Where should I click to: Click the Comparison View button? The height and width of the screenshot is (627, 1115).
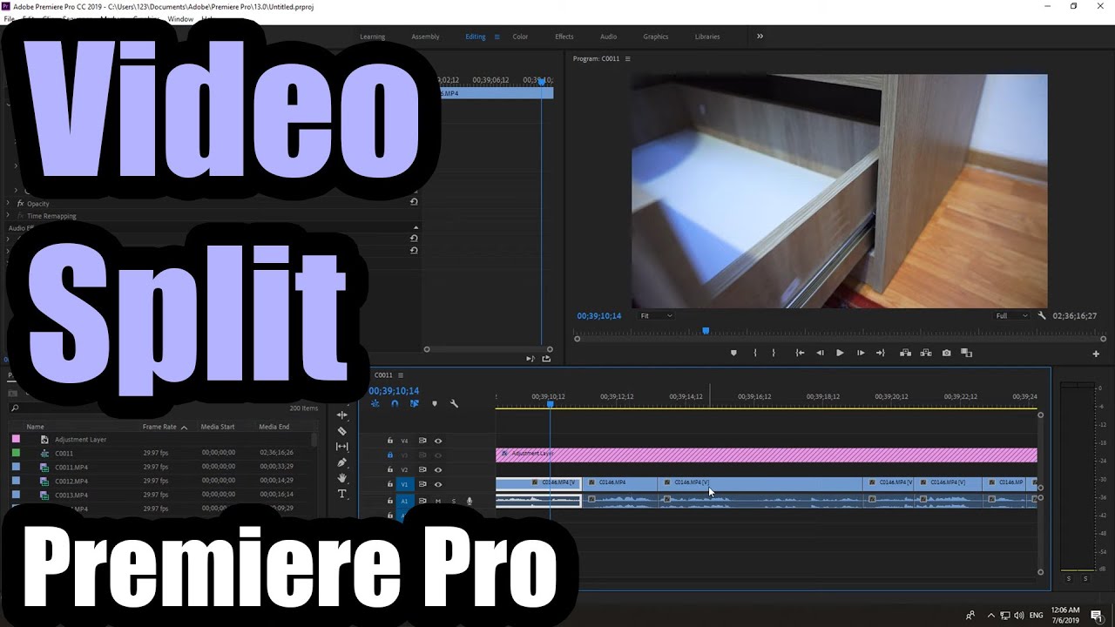(966, 353)
